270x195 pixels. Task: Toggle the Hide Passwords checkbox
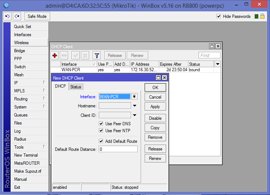pos(219,16)
